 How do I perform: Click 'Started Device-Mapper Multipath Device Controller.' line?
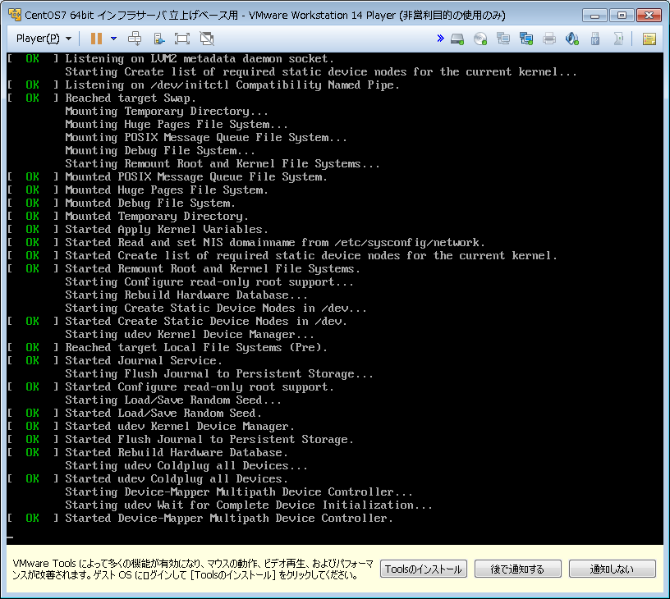pos(229,519)
